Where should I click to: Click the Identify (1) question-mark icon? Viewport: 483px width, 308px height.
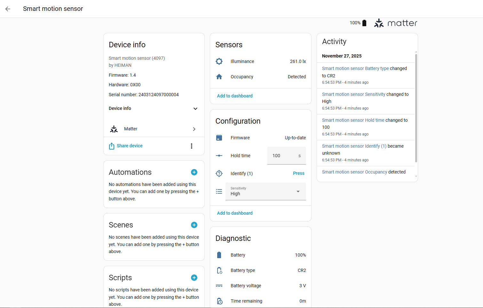(x=219, y=173)
